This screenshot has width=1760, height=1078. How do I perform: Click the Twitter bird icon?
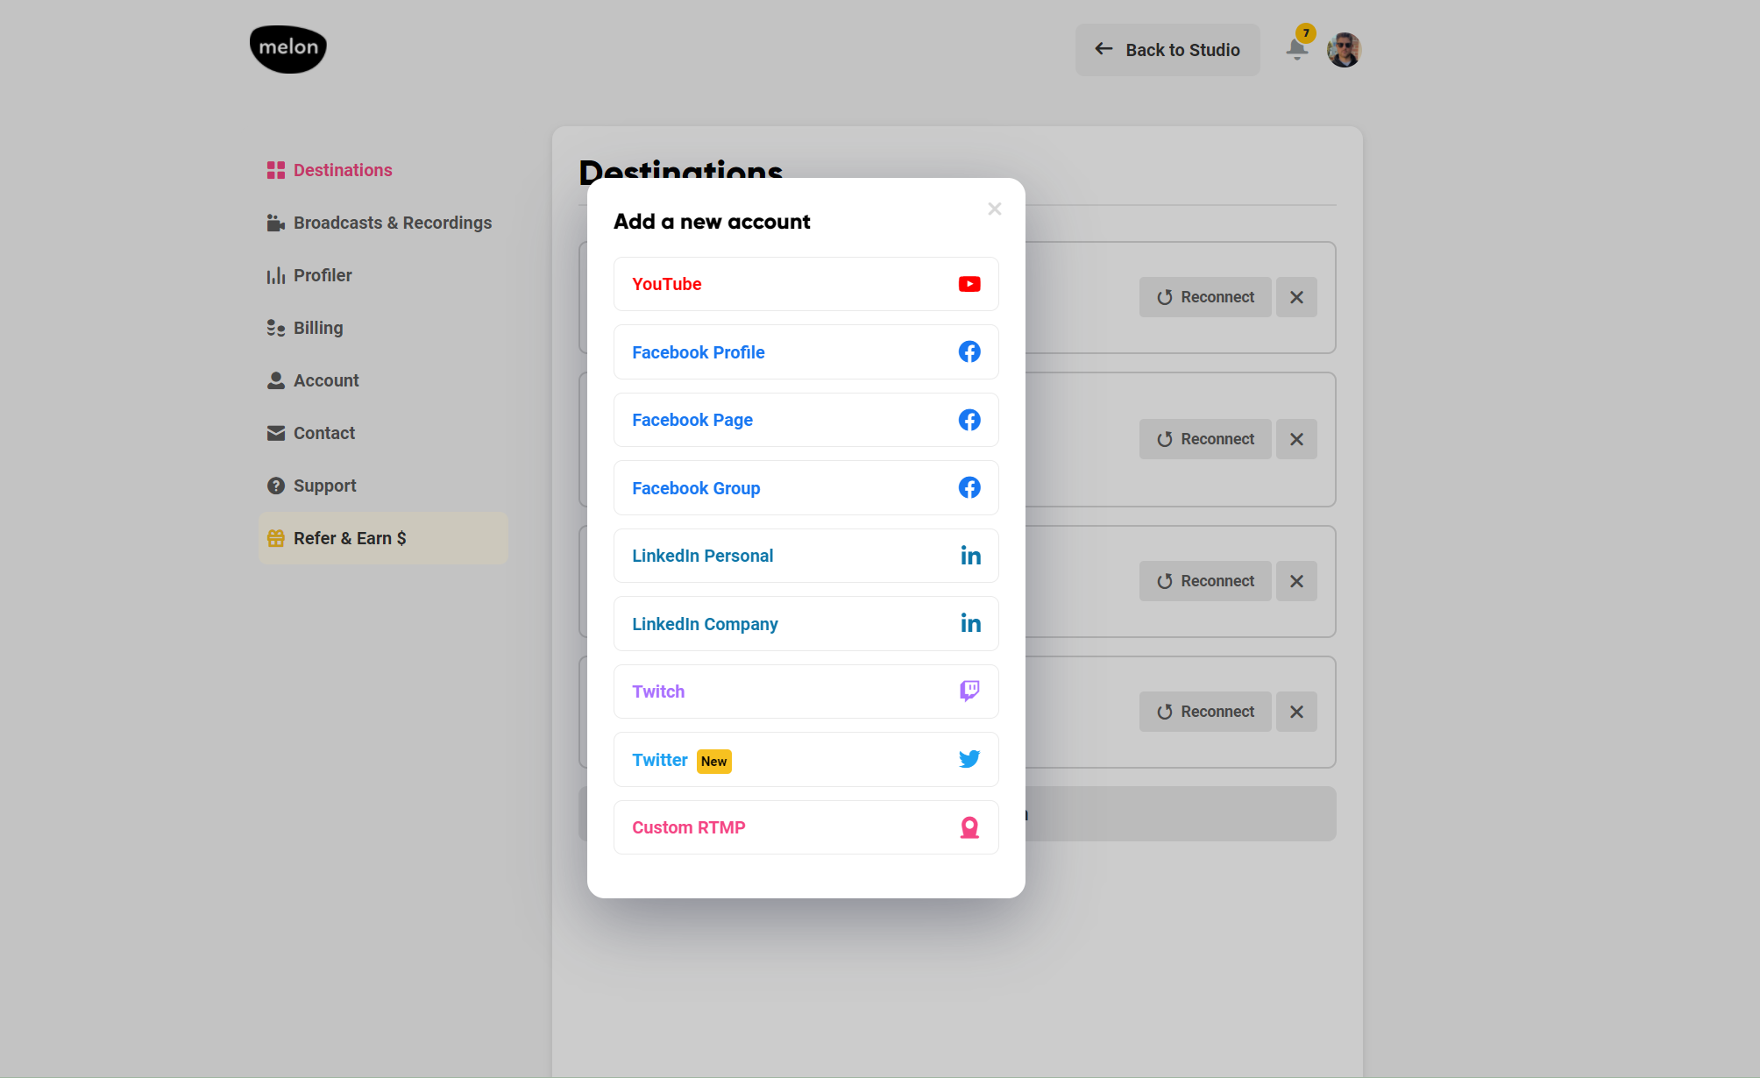[x=969, y=759]
